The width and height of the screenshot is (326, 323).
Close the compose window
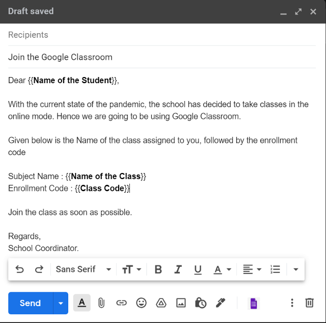[x=313, y=12]
